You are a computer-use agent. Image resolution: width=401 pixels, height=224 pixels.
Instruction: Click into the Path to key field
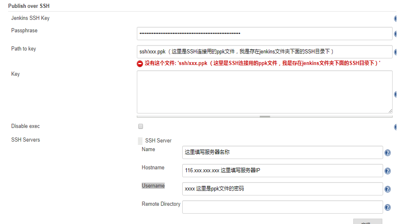point(264,52)
